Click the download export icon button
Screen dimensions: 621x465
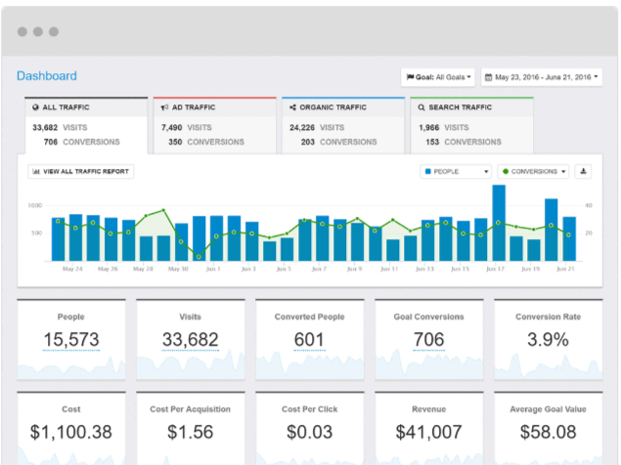pos(584,171)
